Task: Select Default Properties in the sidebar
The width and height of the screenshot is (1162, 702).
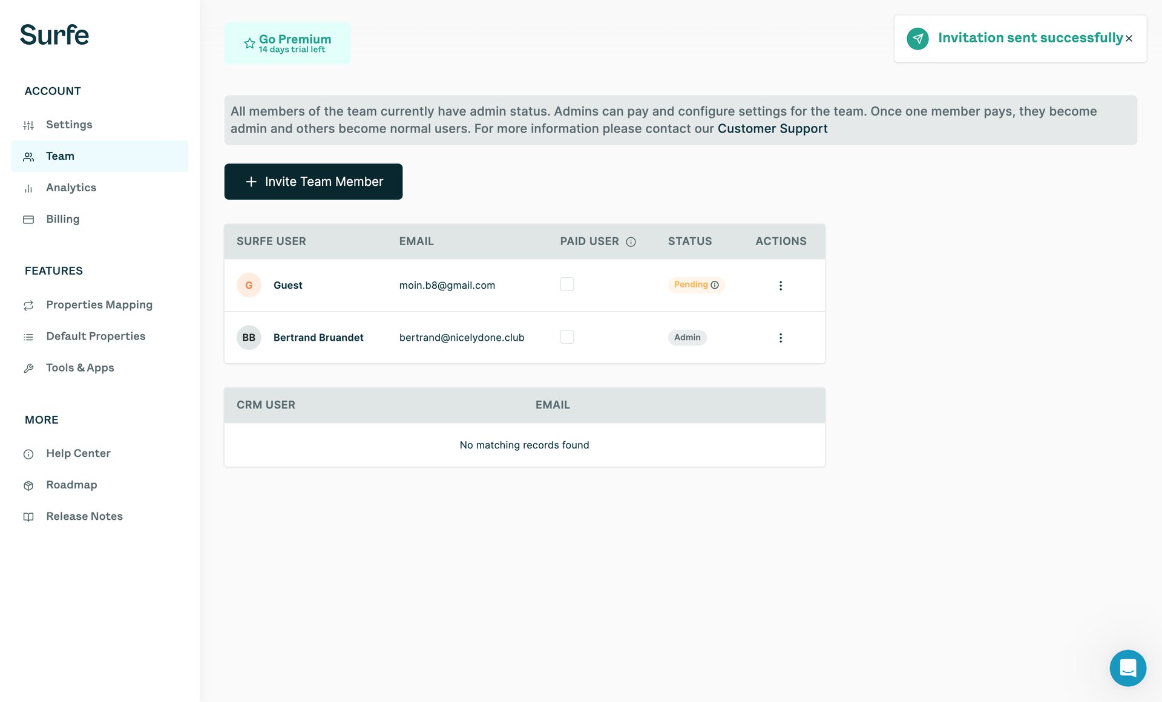Action: [95, 336]
